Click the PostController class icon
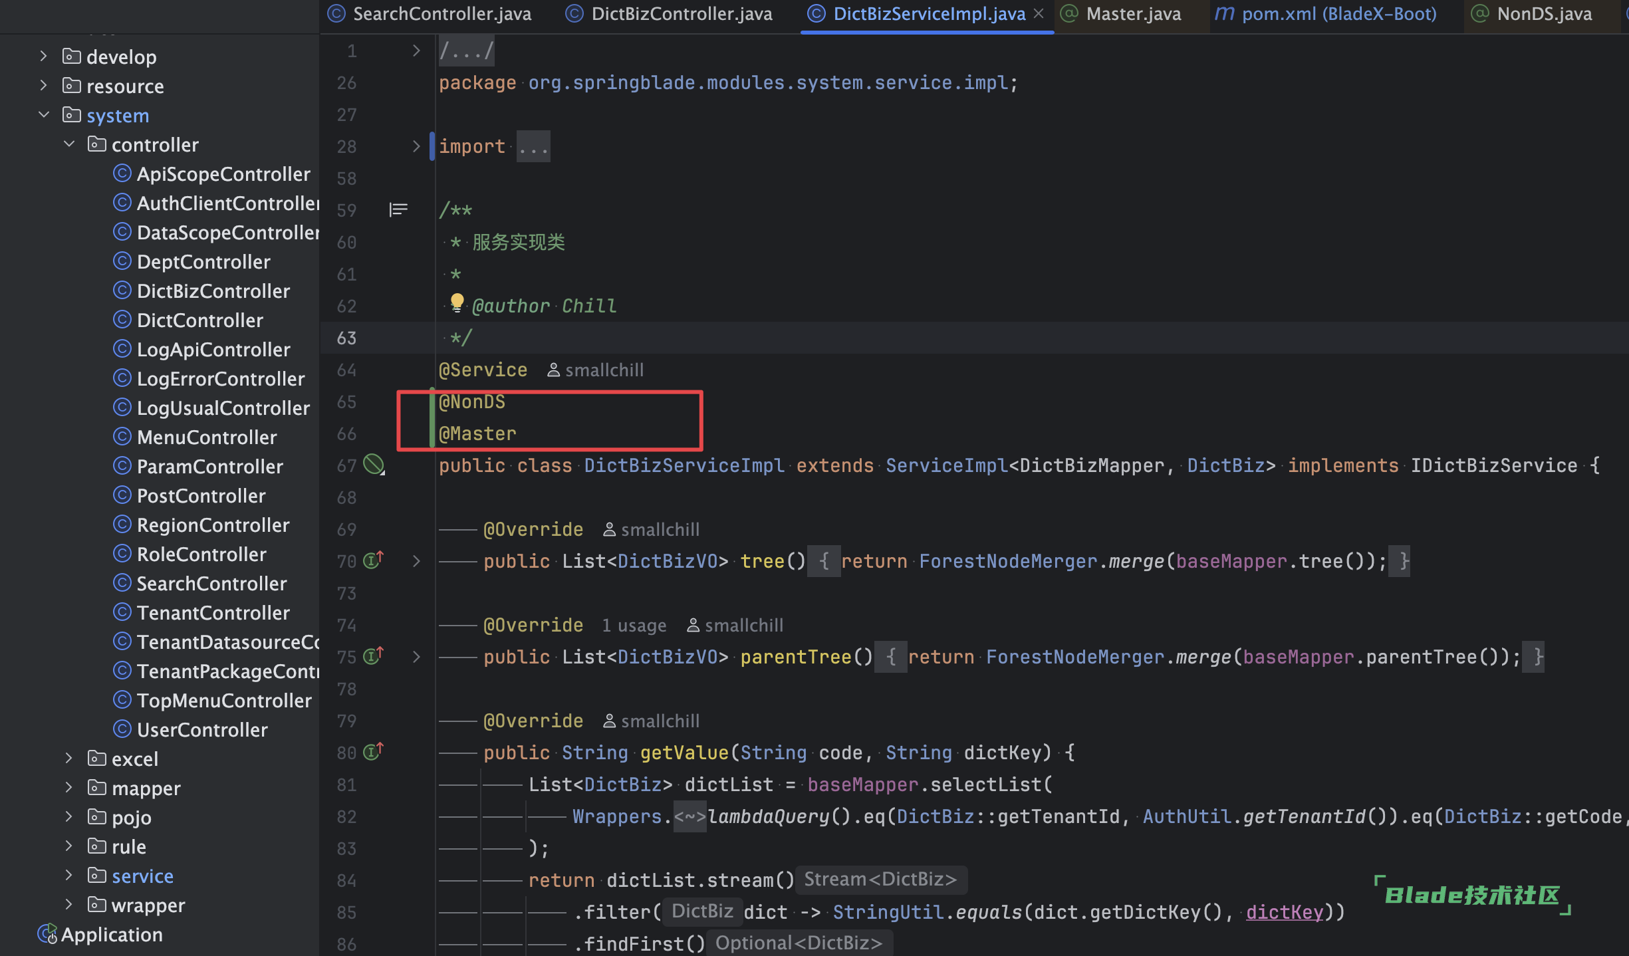The image size is (1629, 956). point(122,495)
